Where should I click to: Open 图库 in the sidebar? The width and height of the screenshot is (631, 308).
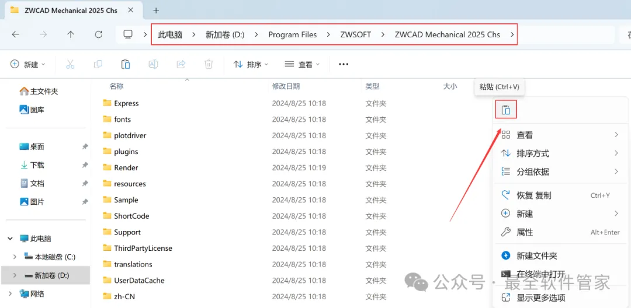pyautogui.click(x=32, y=110)
